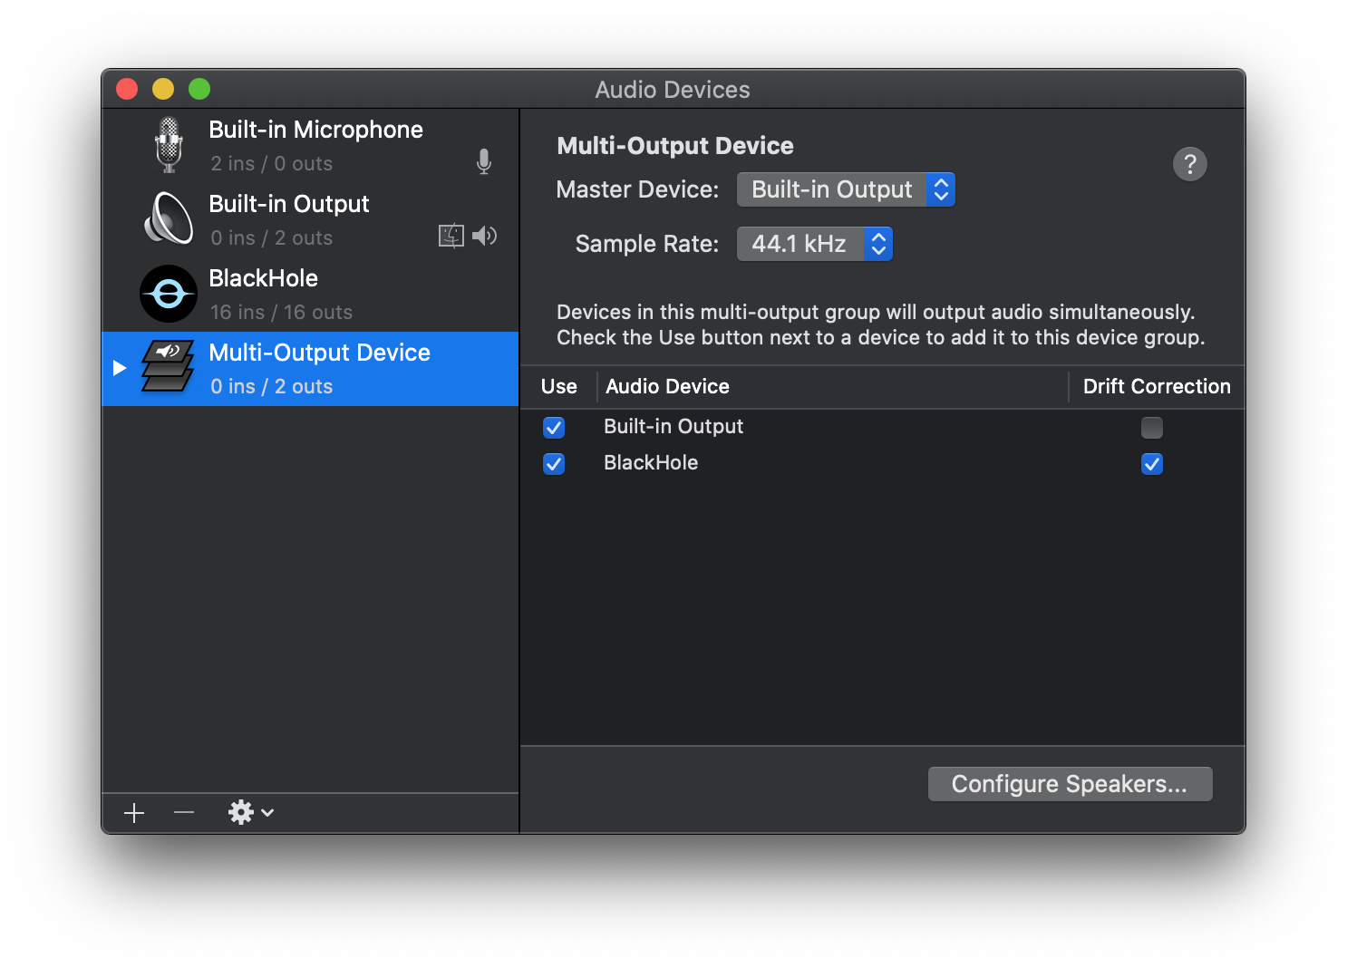Disable Use for BlackHole
The width and height of the screenshot is (1347, 968).
[554, 463]
